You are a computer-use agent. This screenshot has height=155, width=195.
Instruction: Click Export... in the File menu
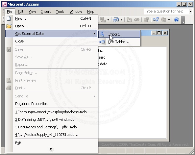[51, 65]
